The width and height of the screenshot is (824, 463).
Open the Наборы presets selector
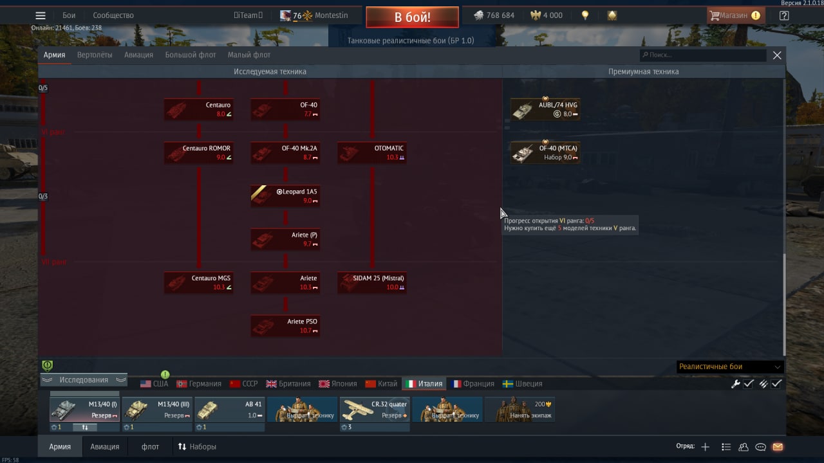[197, 446]
